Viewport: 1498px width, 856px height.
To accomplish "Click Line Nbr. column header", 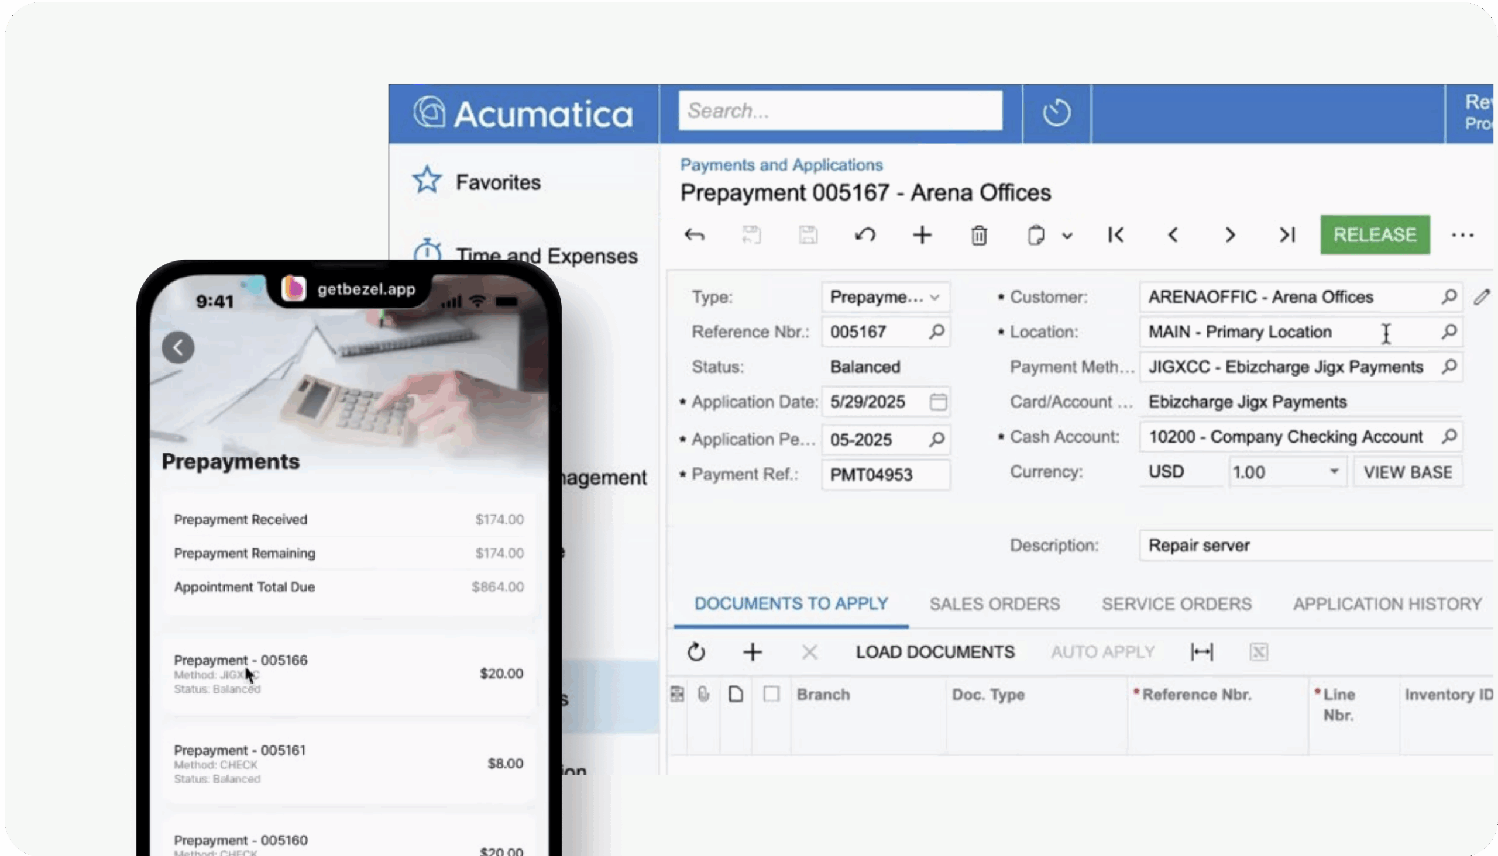I will [1339, 705].
